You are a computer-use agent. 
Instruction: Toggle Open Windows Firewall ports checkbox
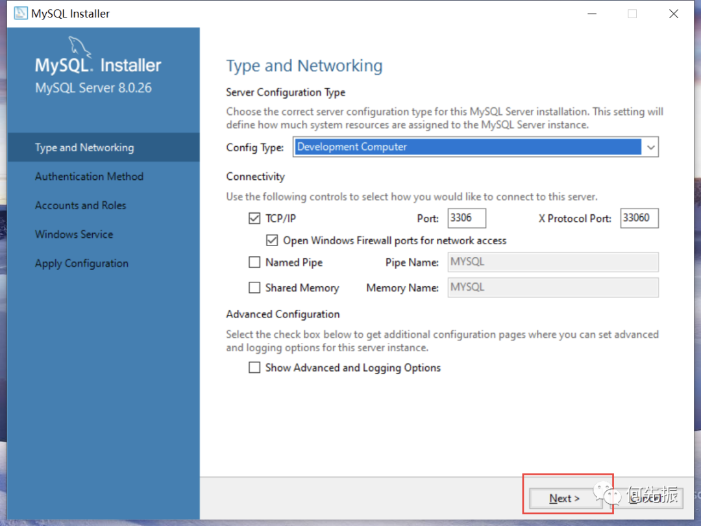[272, 240]
